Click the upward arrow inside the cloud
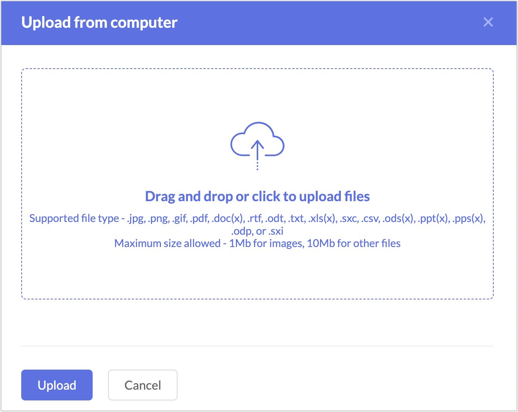Viewport: 518px width, 412px height. pos(257,150)
